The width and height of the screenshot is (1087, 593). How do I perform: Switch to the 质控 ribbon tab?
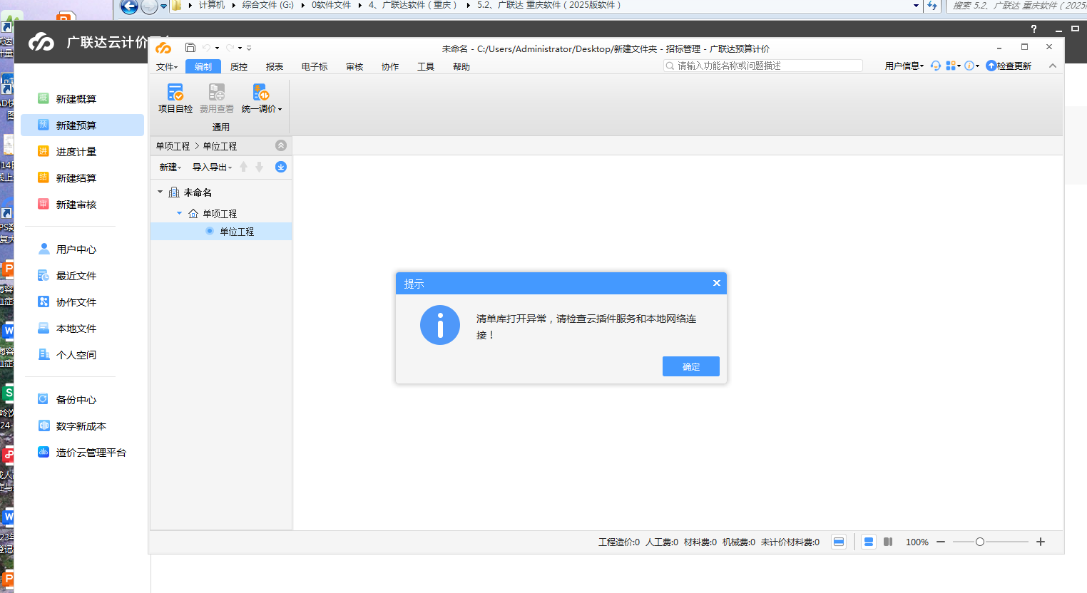pyautogui.click(x=239, y=67)
